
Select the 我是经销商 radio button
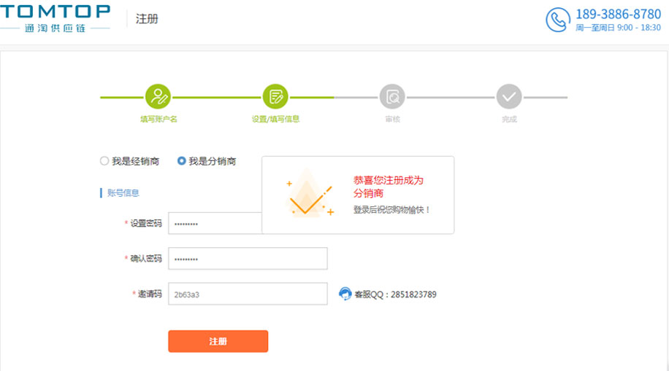(x=104, y=161)
